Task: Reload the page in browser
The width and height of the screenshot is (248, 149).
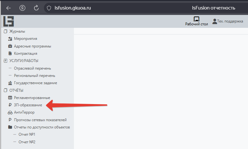Action: (36, 8)
